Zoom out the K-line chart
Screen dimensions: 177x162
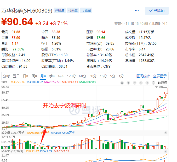pos(135,83)
